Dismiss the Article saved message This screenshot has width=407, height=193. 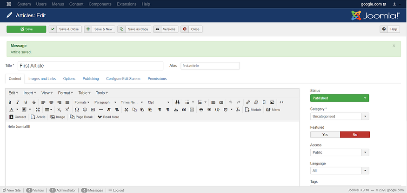click(x=394, y=46)
